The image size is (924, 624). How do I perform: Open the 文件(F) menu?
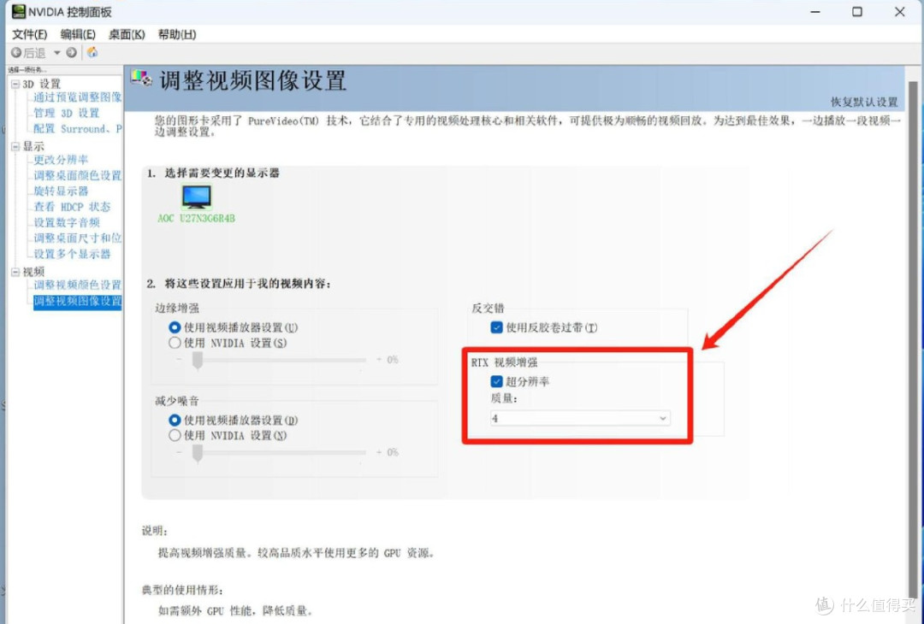point(30,34)
